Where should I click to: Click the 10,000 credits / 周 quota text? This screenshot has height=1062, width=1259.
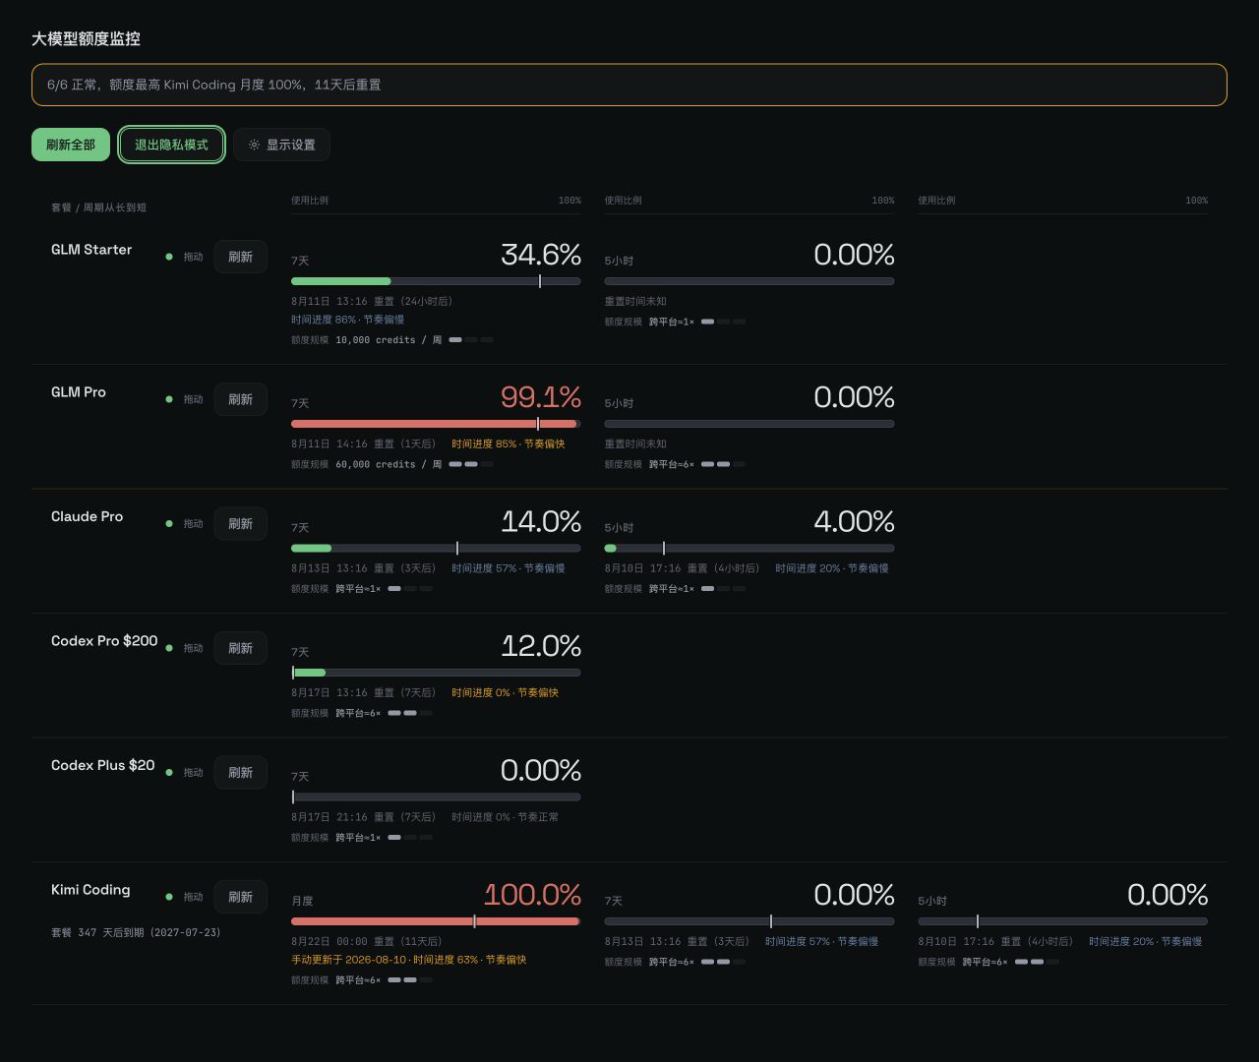389,340
